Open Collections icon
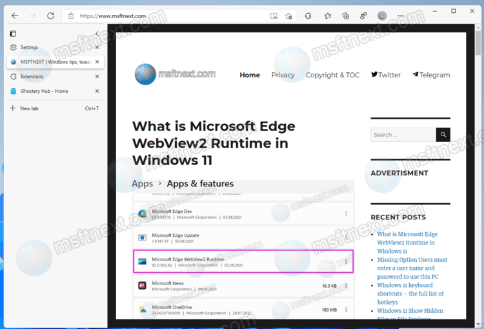Viewport: 484px width, 329px height. pos(346,15)
